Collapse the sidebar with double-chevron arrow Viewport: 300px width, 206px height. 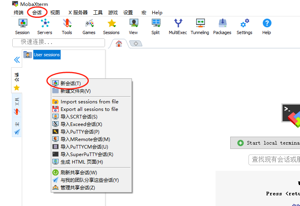click(x=17, y=60)
